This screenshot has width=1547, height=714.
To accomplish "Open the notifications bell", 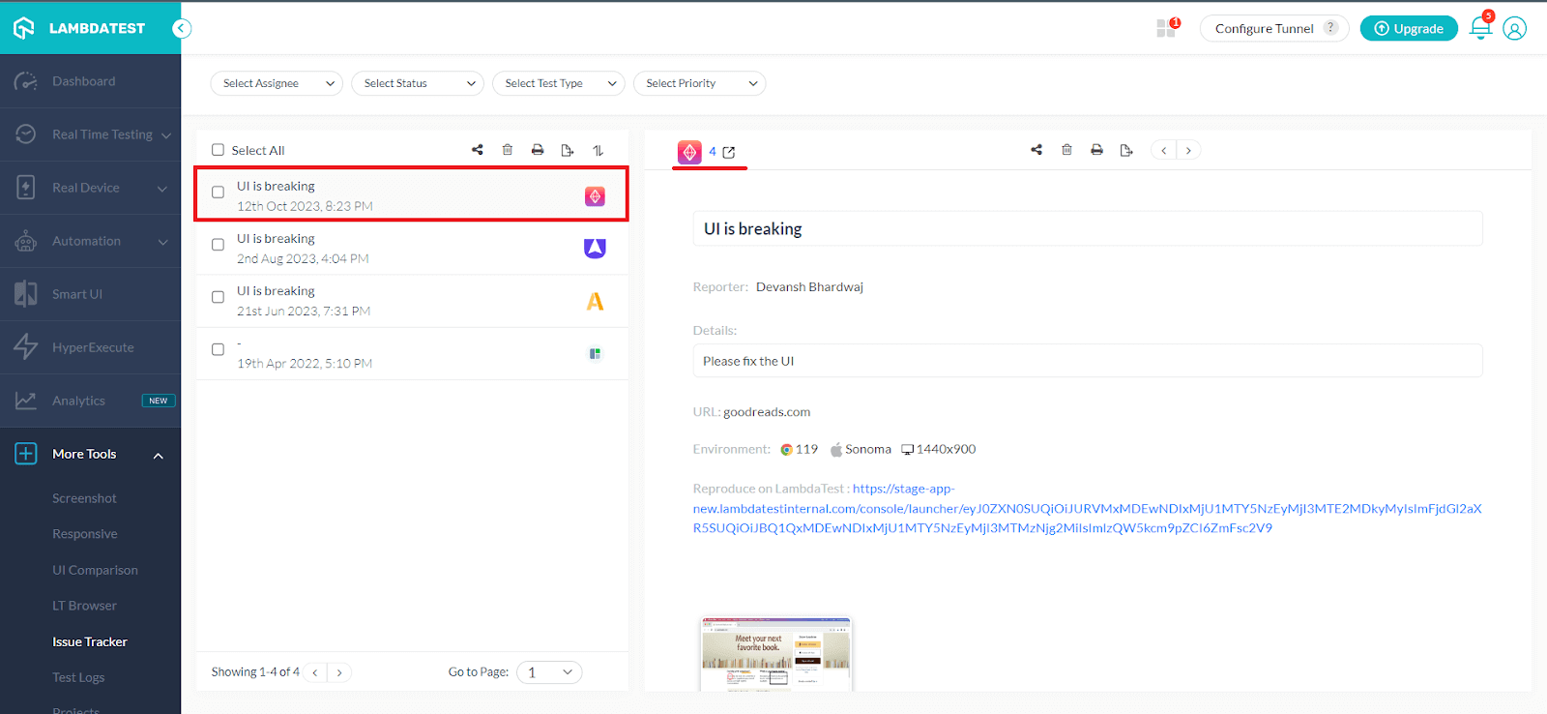I will [1480, 27].
